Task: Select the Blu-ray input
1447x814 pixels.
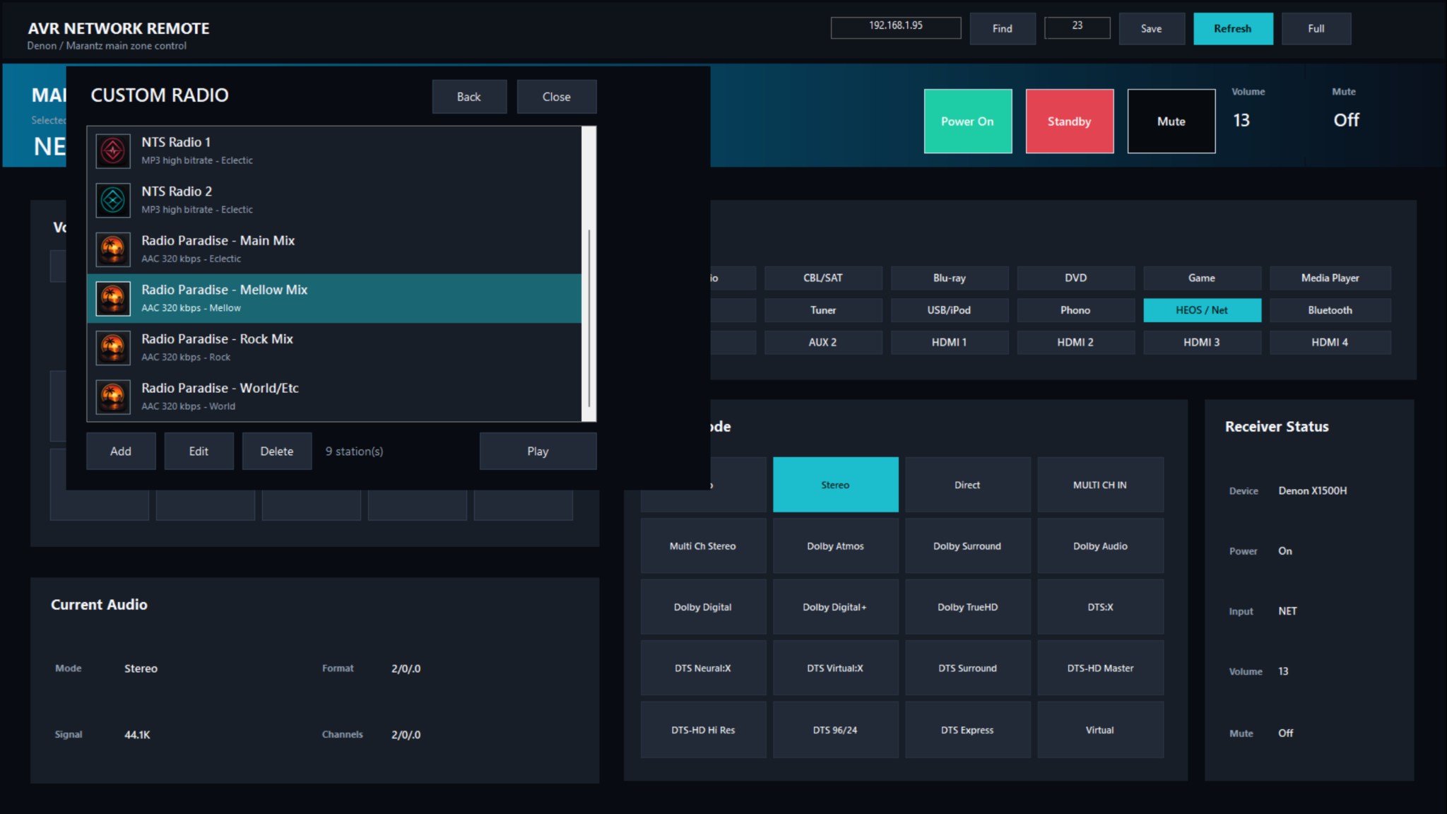Action: 950,278
